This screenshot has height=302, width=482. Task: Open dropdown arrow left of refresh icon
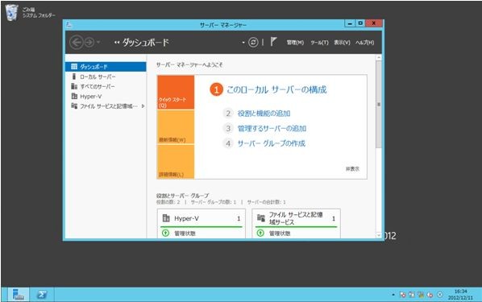pyautogui.click(x=243, y=42)
